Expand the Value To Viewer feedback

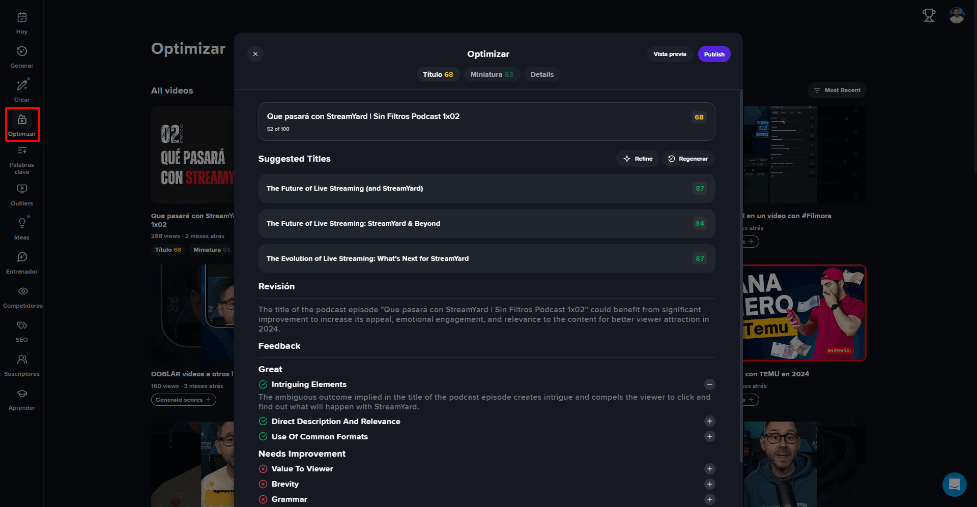[x=710, y=469]
